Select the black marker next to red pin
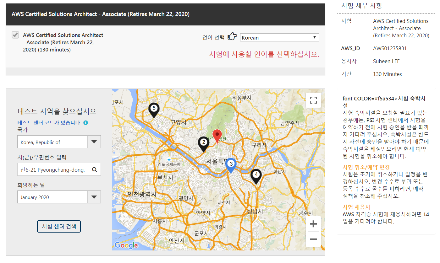This screenshot has width=440, height=263. [203, 144]
